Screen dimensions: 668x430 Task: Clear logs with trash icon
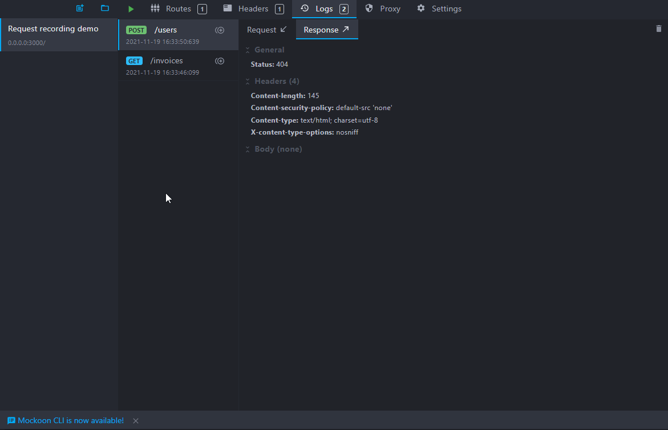(659, 29)
